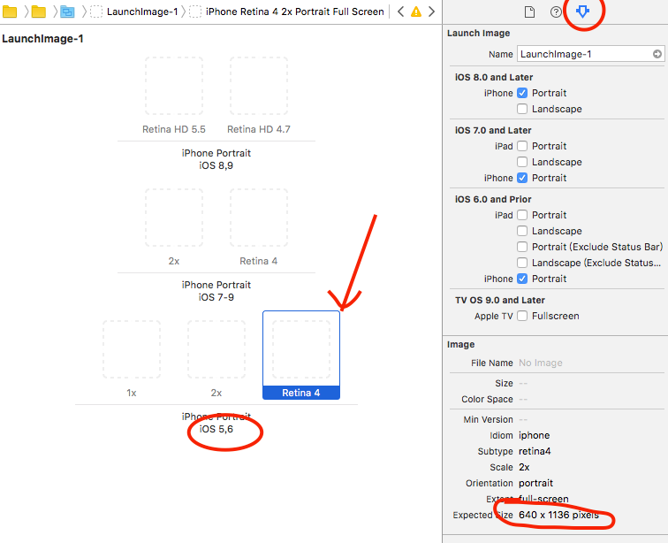Enable iOS 7.0 iPad Portrait checkbox
The image size is (668, 543).
pyautogui.click(x=522, y=146)
